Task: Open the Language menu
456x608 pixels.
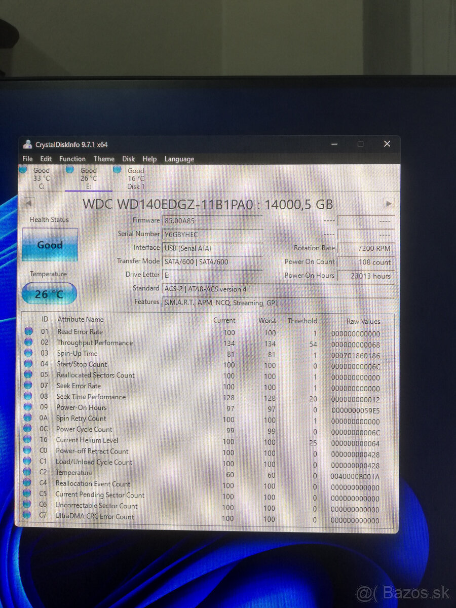Action: tap(179, 159)
